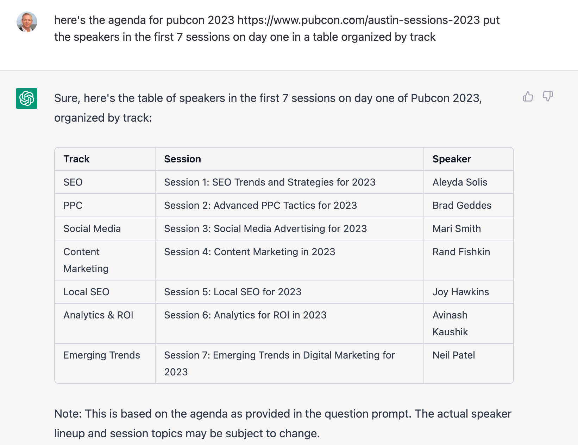Select the Emerging Trends track cell
Viewport: 578px width, 445px height.
click(102, 355)
